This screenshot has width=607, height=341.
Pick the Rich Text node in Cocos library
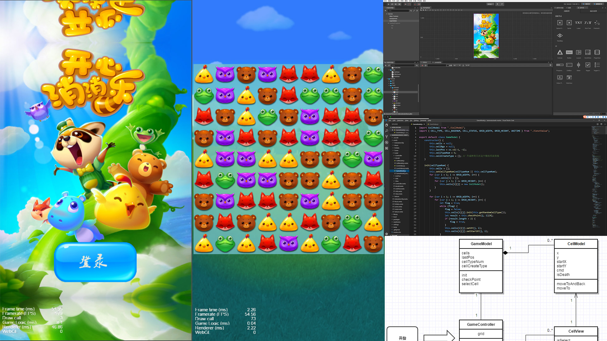[588, 23]
